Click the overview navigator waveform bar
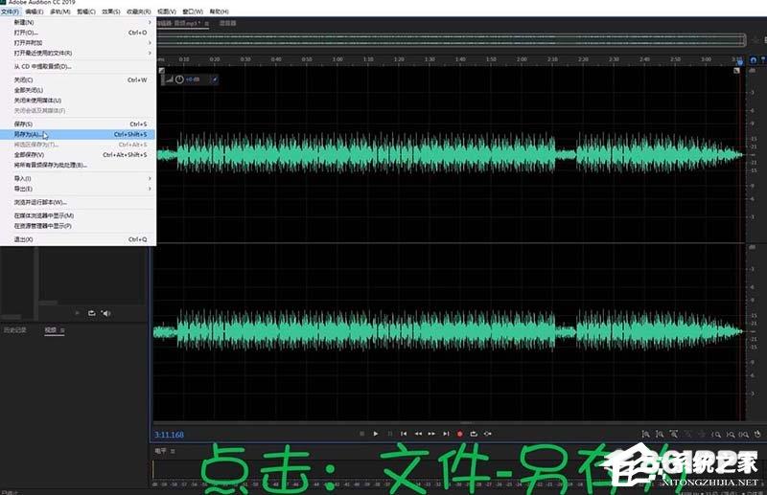767x495 pixels. click(x=451, y=40)
